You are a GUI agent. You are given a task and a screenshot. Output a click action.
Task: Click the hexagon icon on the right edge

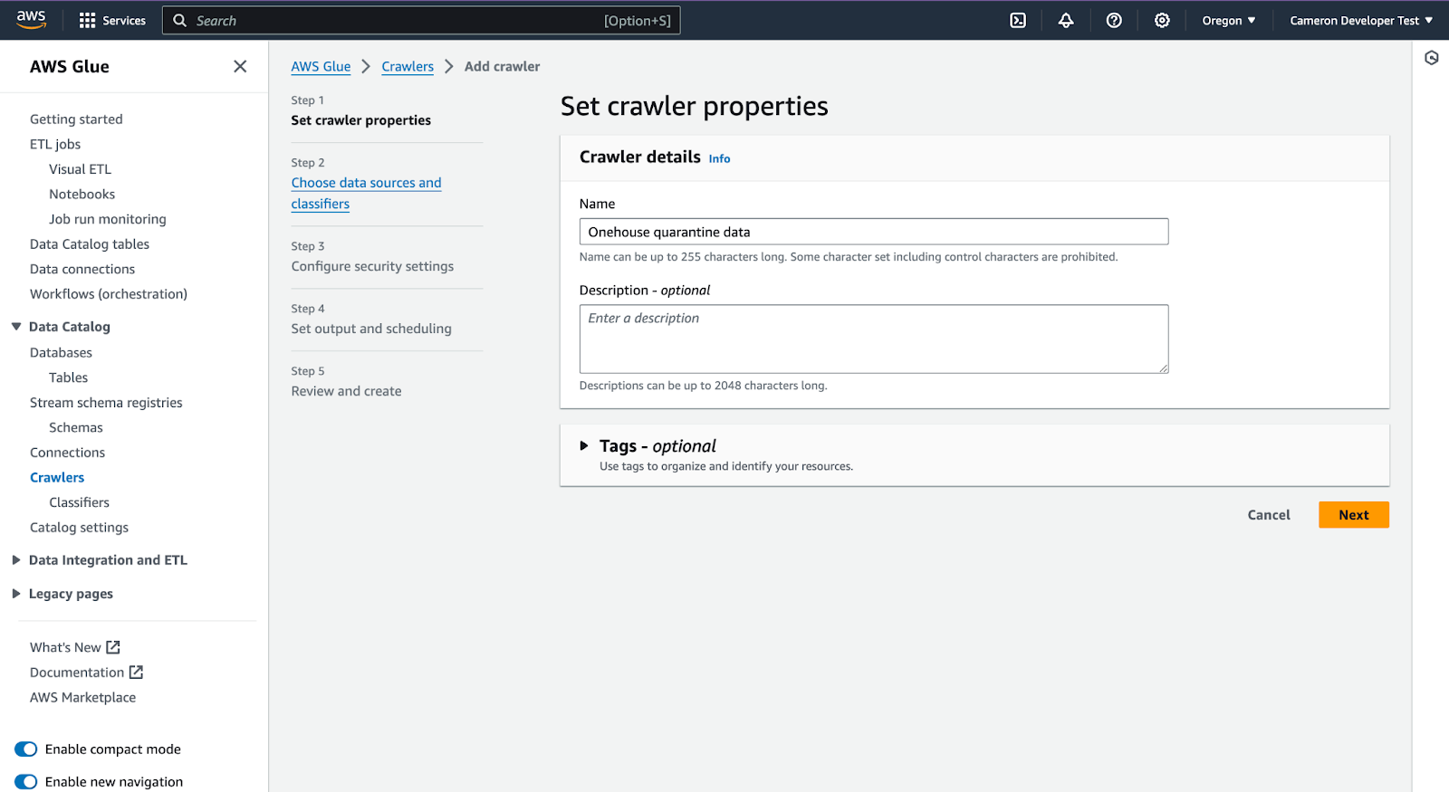coord(1431,58)
